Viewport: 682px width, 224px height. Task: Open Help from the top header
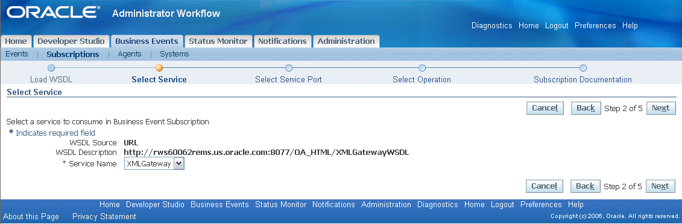(x=630, y=26)
